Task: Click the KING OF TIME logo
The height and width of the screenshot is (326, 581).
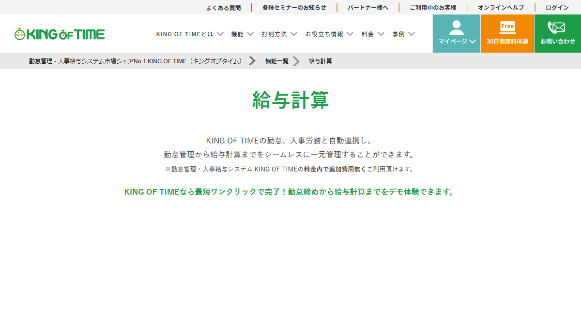Action: [x=60, y=34]
